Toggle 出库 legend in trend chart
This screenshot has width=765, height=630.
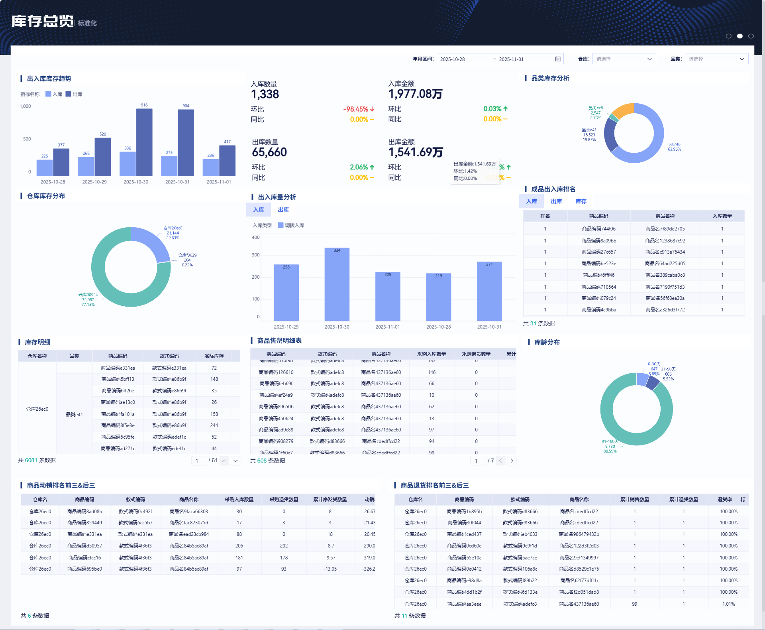(x=74, y=94)
